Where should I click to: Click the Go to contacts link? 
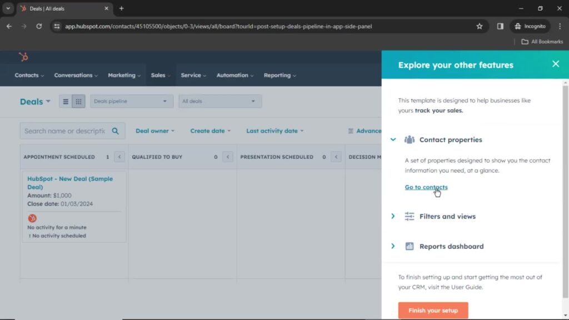(426, 187)
